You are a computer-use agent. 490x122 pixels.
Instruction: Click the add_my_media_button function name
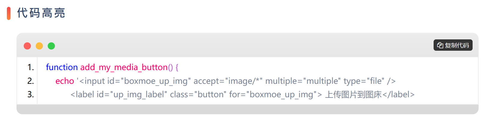click(x=124, y=67)
